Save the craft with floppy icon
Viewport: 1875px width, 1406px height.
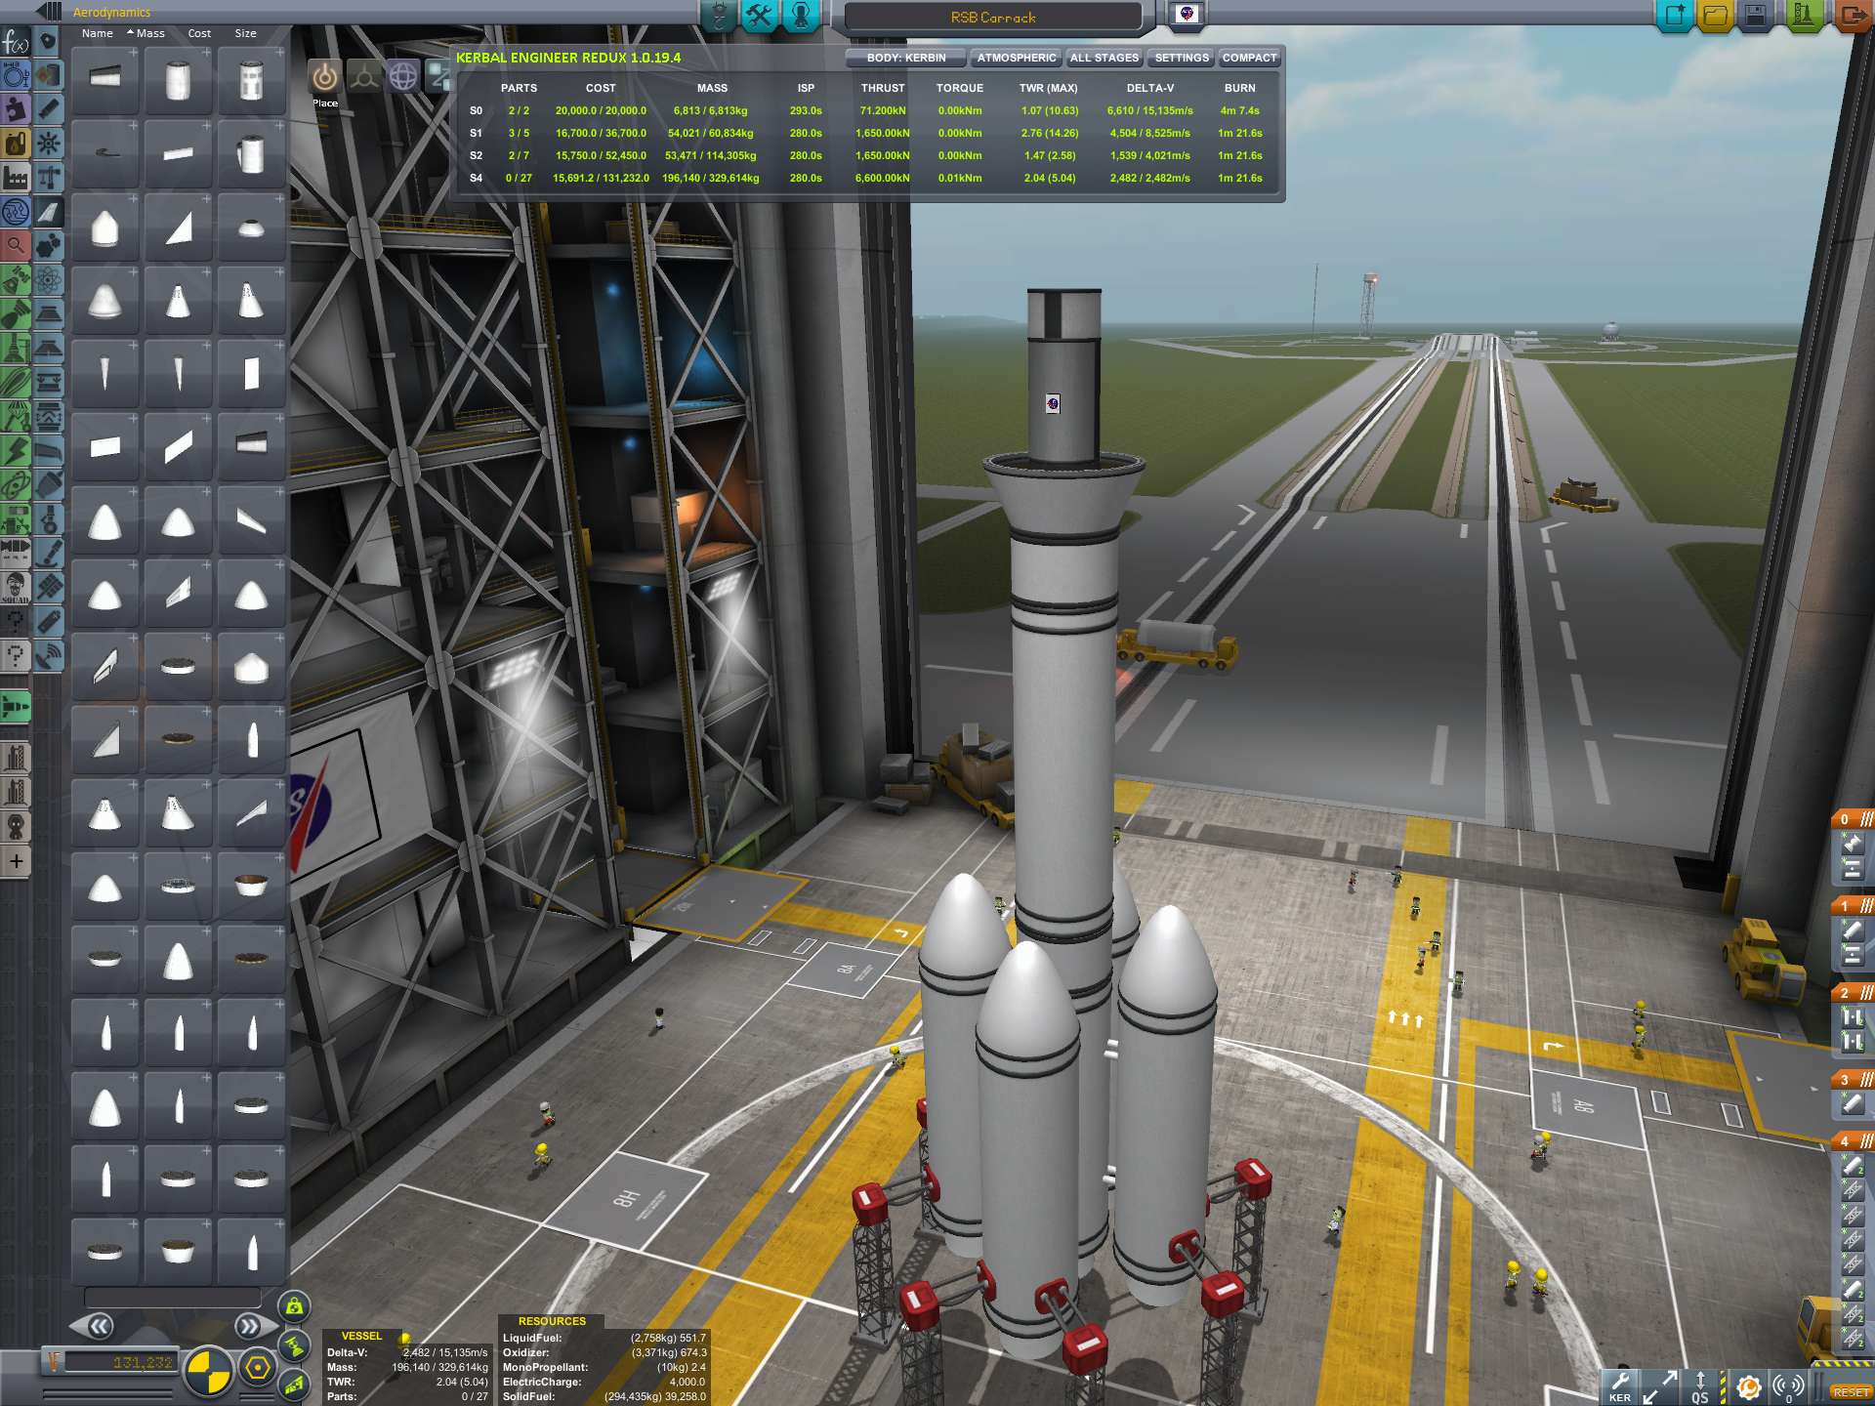1756,17
